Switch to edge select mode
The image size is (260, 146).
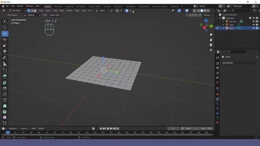[32, 11]
